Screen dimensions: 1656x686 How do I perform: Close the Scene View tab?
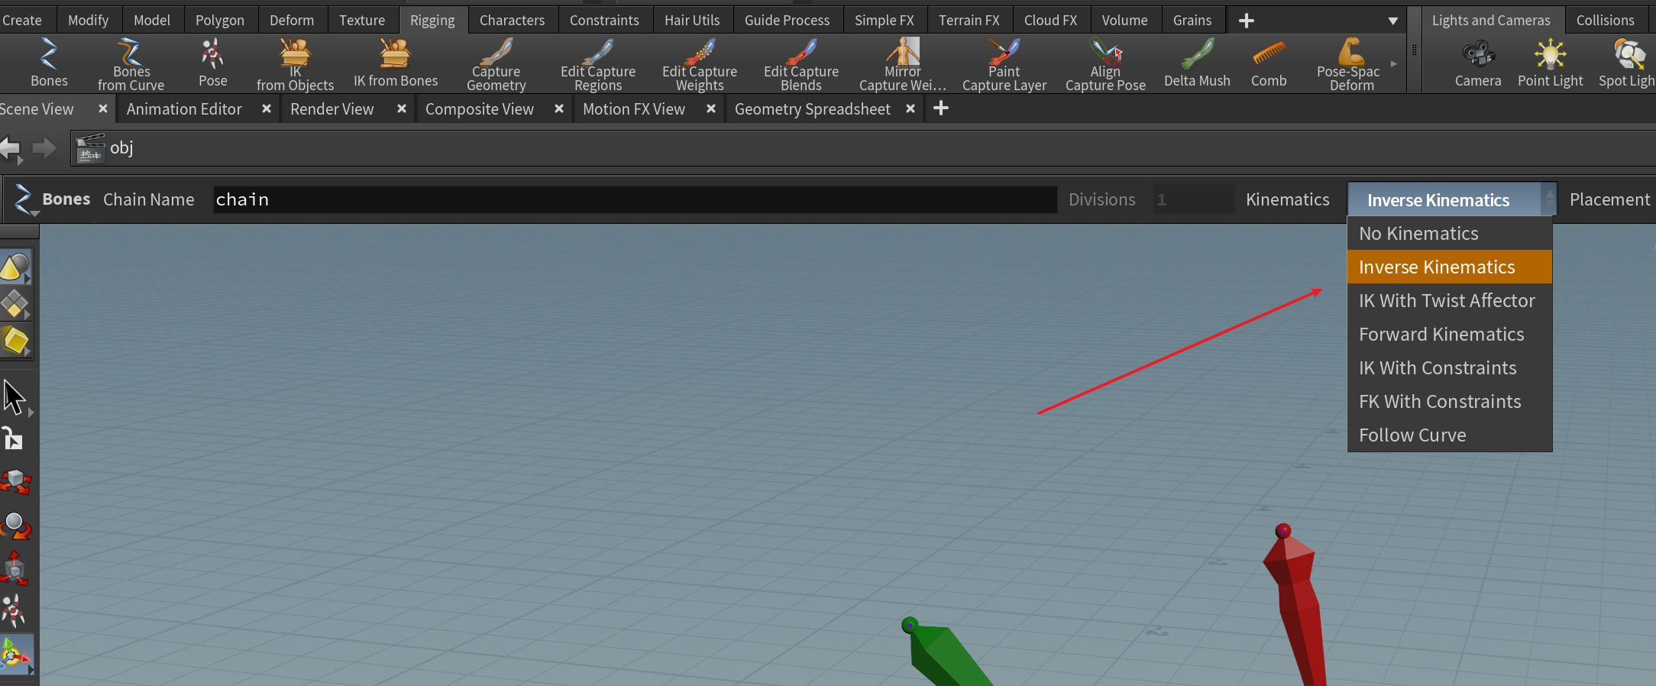(x=103, y=109)
